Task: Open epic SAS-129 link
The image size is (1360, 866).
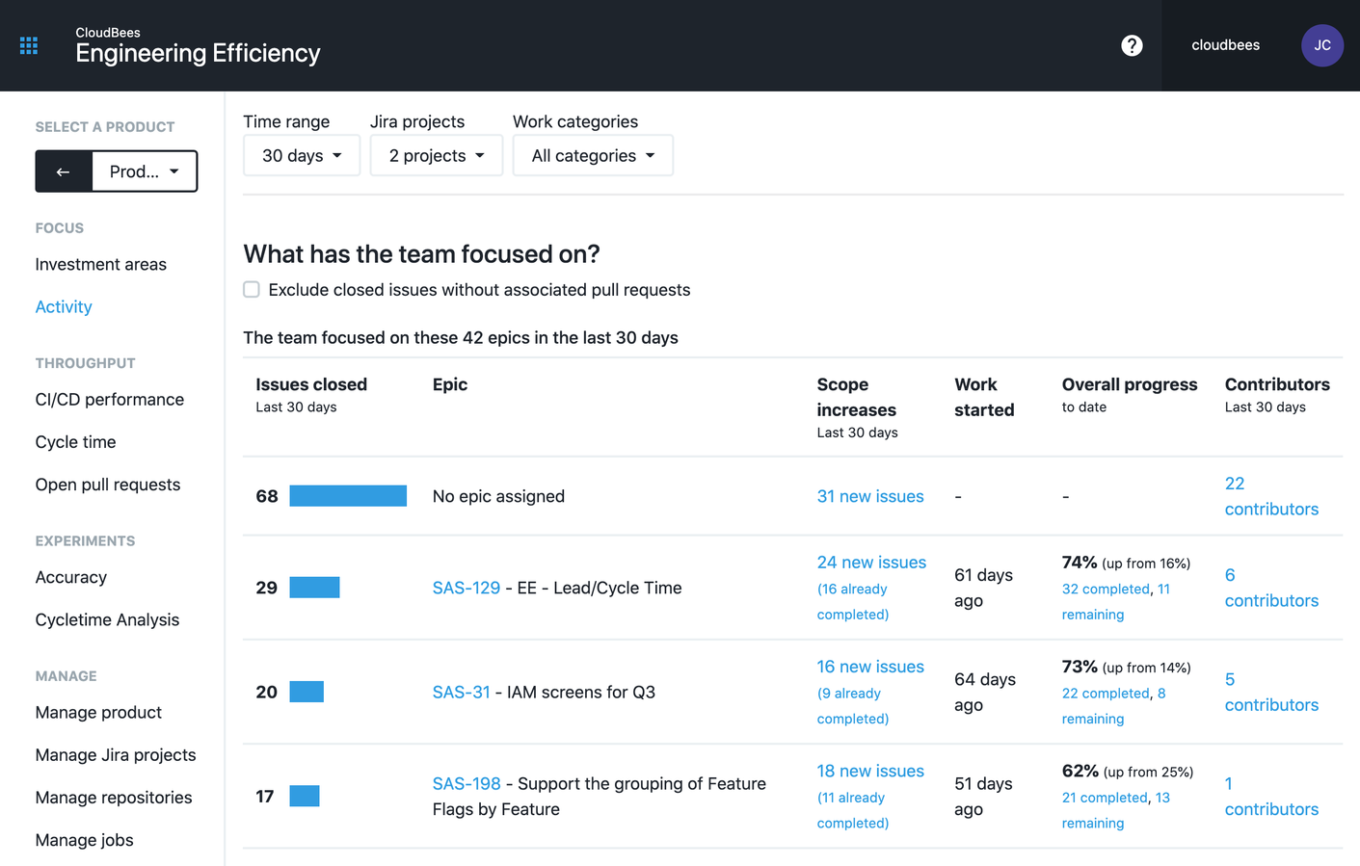Action: 467,588
